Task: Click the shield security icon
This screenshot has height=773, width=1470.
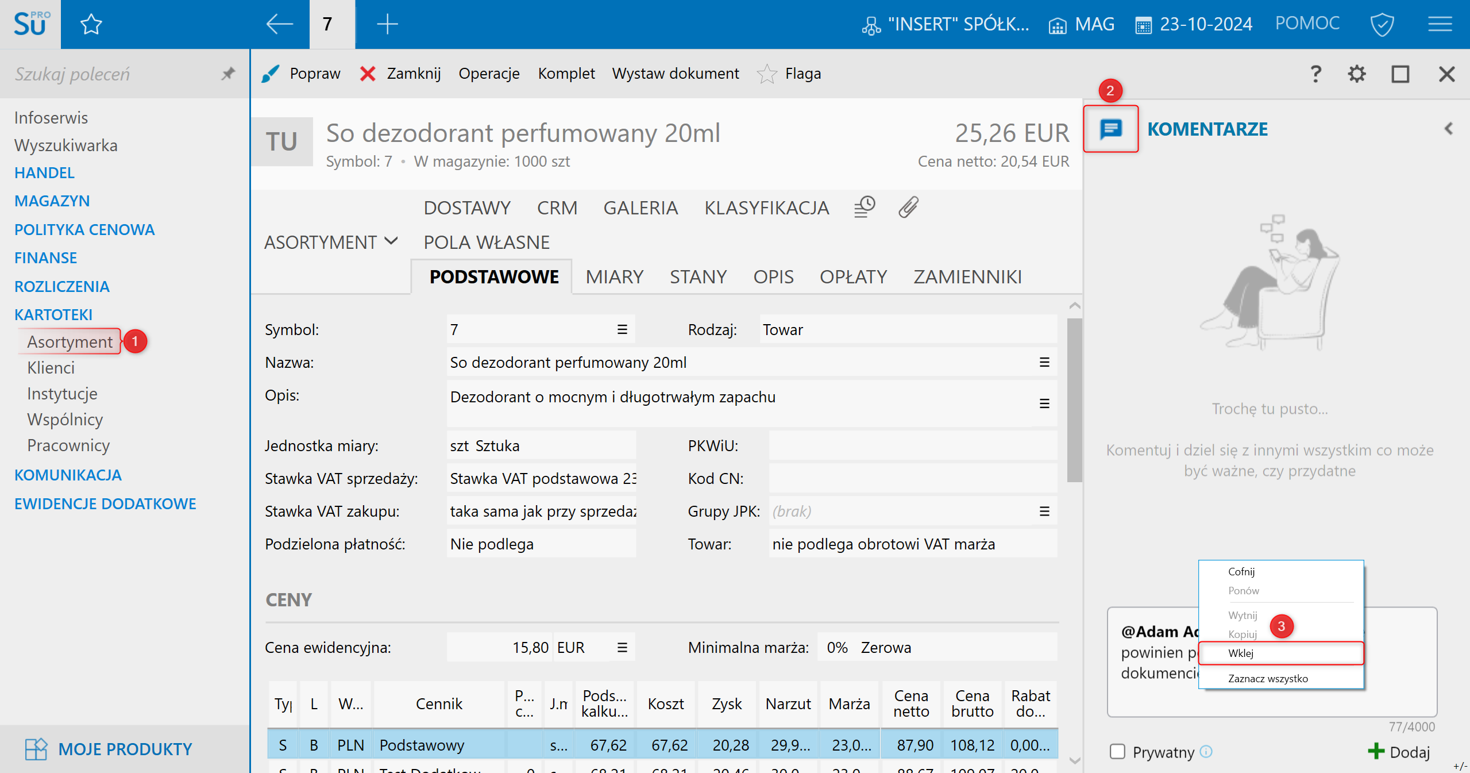Action: (1382, 24)
